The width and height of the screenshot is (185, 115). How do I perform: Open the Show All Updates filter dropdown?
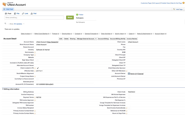pos(17,24)
